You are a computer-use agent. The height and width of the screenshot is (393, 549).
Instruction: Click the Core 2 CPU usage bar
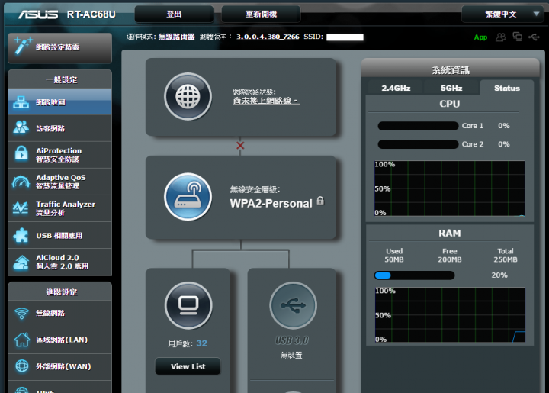[x=418, y=144]
